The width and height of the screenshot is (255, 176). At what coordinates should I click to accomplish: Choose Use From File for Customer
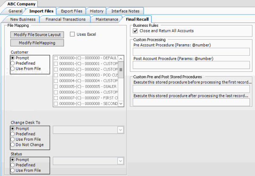click(x=13, y=68)
